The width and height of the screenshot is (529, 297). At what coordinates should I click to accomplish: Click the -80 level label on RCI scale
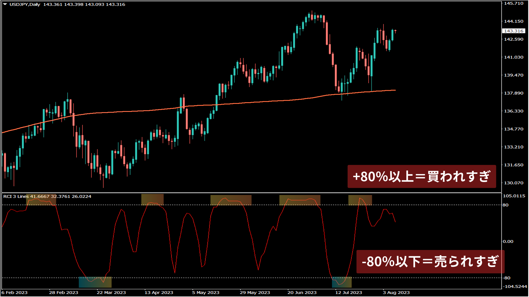pos(506,278)
